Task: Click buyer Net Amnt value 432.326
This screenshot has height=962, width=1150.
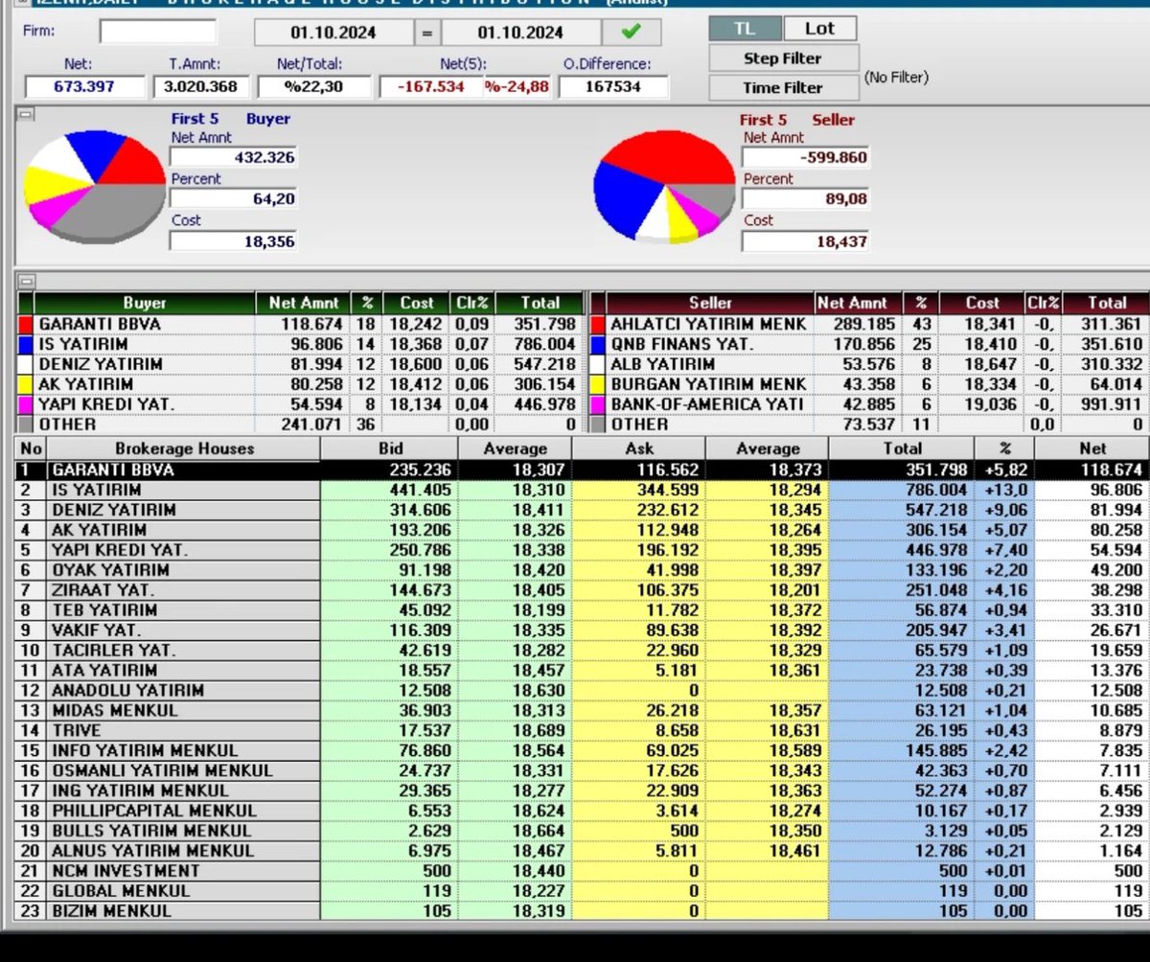Action: [x=233, y=157]
